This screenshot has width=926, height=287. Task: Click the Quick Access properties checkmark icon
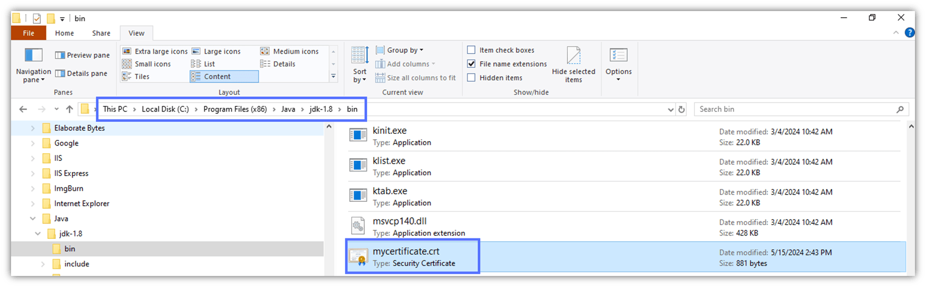(x=36, y=19)
